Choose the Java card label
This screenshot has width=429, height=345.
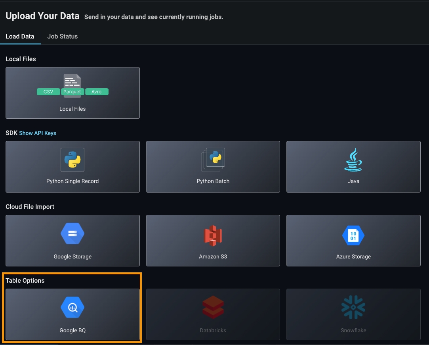(x=353, y=181)
